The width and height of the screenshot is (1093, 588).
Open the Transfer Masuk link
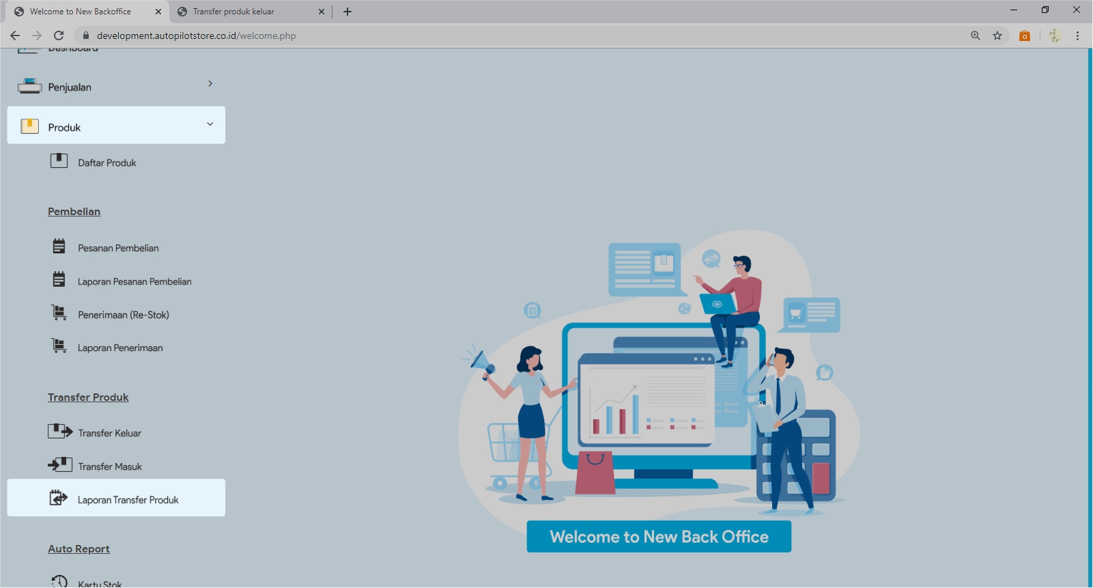pos(110,467)
